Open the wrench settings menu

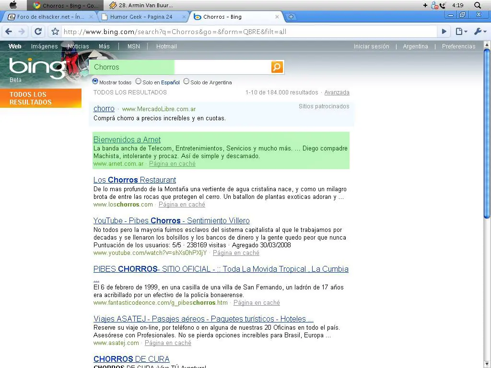(480, 31)
